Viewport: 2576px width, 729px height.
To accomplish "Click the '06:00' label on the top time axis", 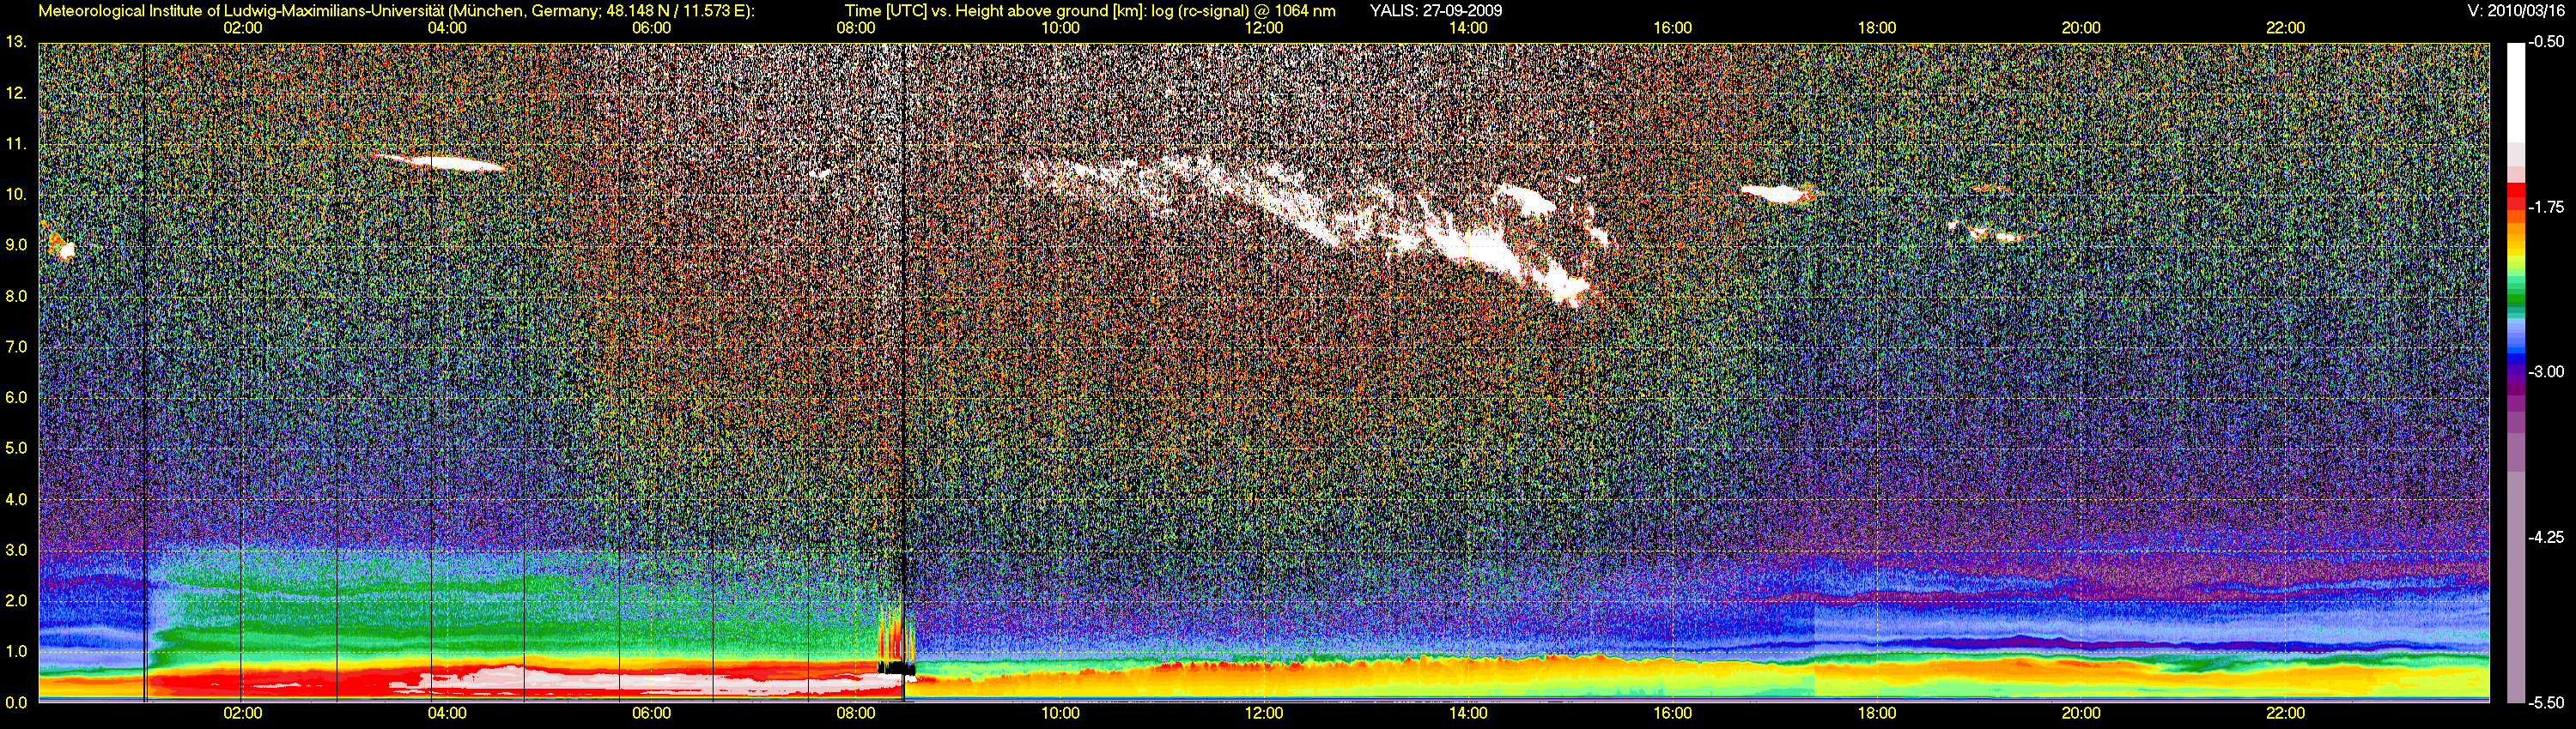I will (651, 28).
